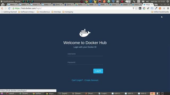Screen dimensions: 170x95
Task: Bookmark this page with the star icon
Action: [x=136, y=8]
